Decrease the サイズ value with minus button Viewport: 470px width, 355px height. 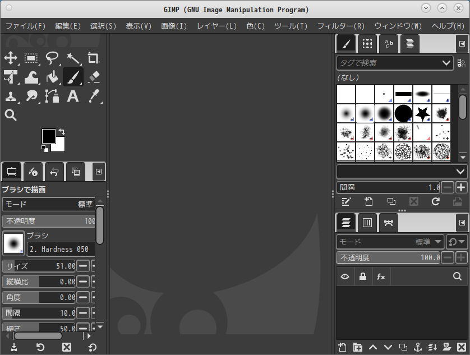pos(83,266)
